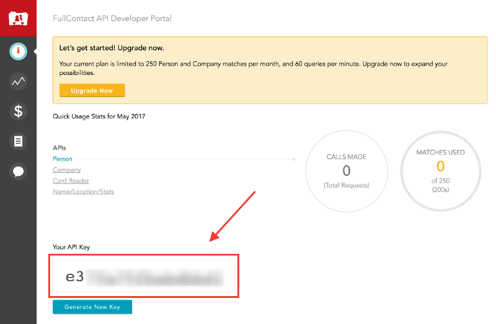The image size is (496, 324).
Task: Click the dot ending the Person line
Action: (294, 159)
